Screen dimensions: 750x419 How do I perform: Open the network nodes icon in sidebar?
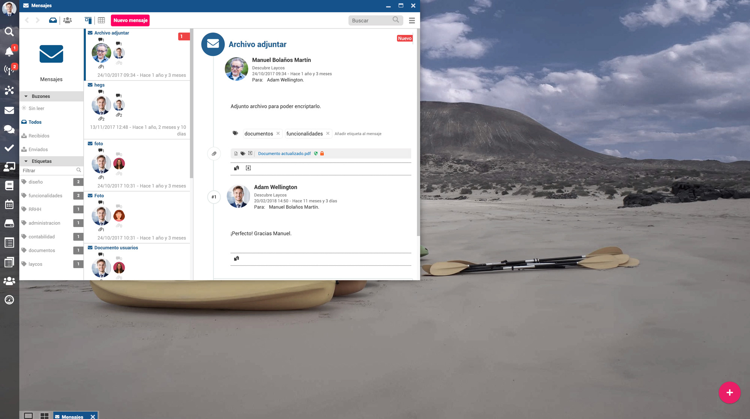[x=9, y=90]
